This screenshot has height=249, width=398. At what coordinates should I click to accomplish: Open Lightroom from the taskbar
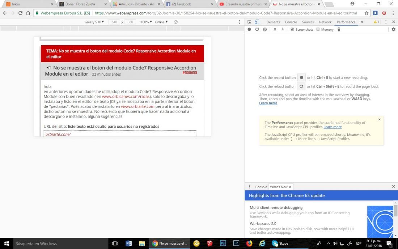pos(236,243)
